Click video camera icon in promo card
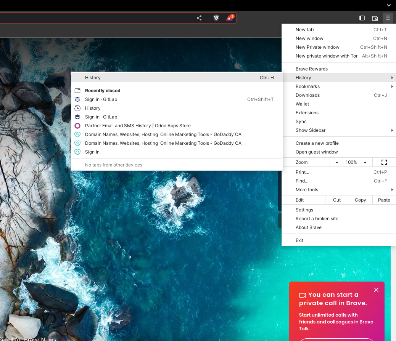The height and width of the screenshot is (341, 396). pyautogui.click(x=303, y=295)
